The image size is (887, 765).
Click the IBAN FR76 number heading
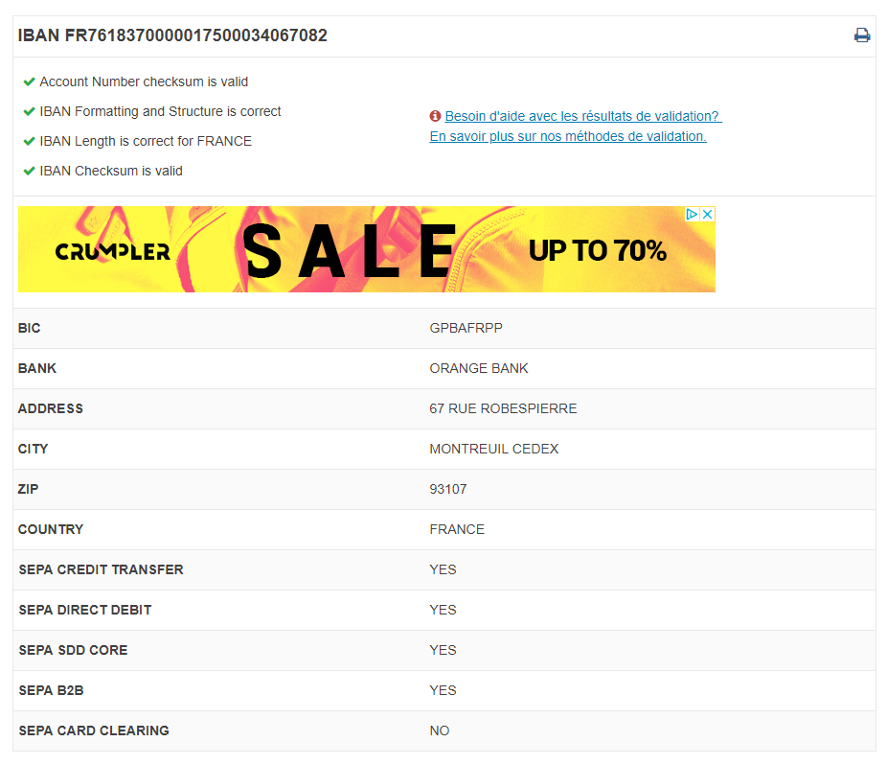pos(172,35)
